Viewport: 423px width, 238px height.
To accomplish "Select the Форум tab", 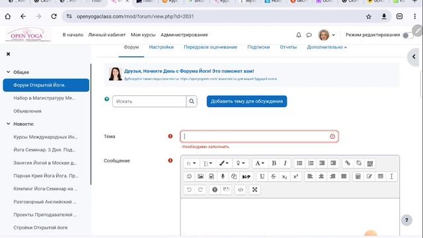I will point(131,47).
